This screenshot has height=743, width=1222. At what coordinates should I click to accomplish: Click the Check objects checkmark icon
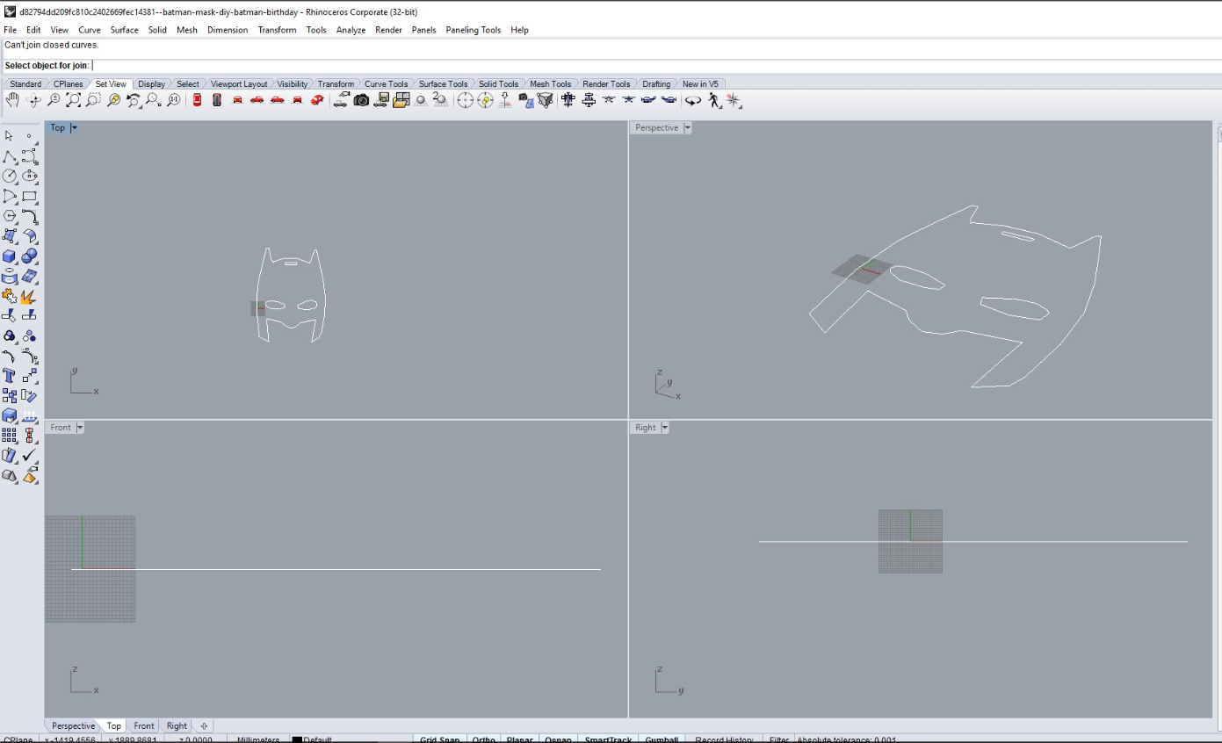click(30, 455)
